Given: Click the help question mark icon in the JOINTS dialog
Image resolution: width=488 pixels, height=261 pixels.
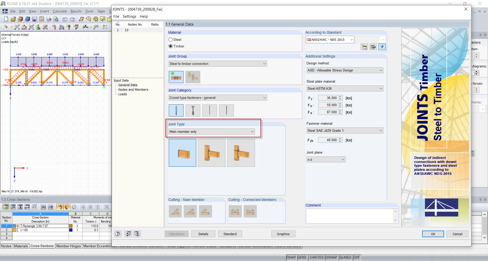Looking at the screenshot, I should 118,234.
